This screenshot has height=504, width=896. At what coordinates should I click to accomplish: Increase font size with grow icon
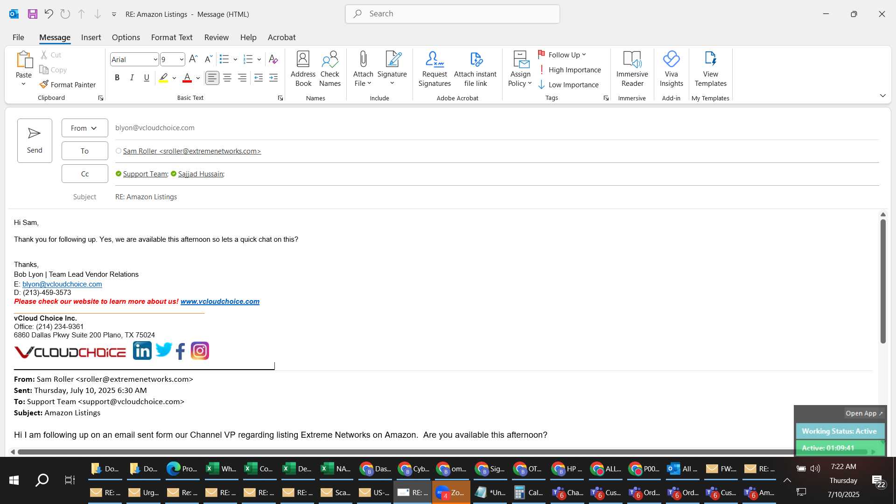[193, 59]
